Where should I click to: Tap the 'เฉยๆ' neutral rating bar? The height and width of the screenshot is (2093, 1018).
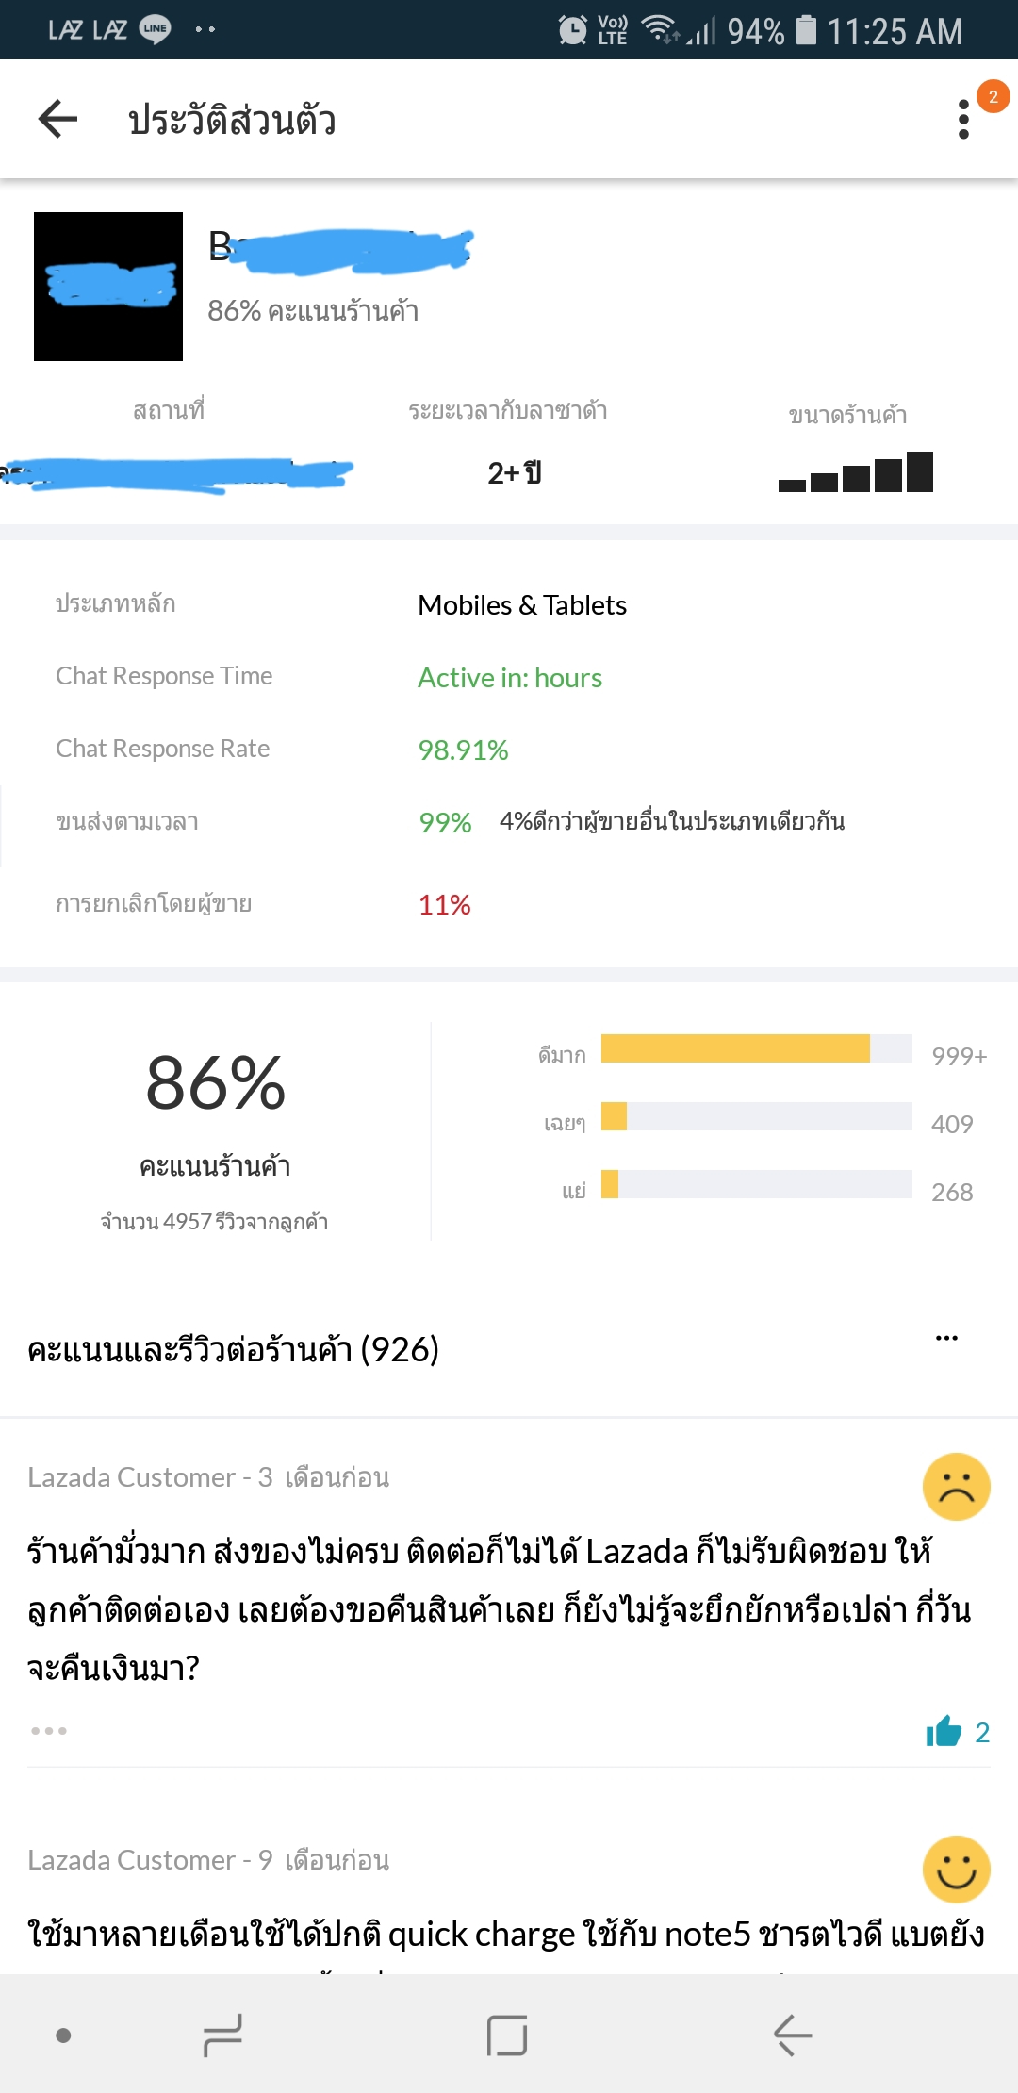click(x=756, y=1116)
